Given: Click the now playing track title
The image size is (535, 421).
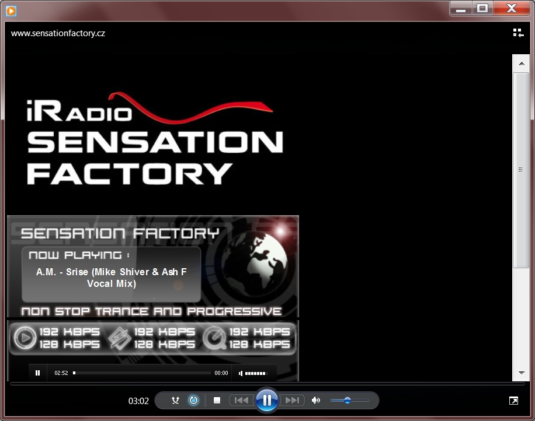Looking at the screenshot, I should [x=112, y=278].
